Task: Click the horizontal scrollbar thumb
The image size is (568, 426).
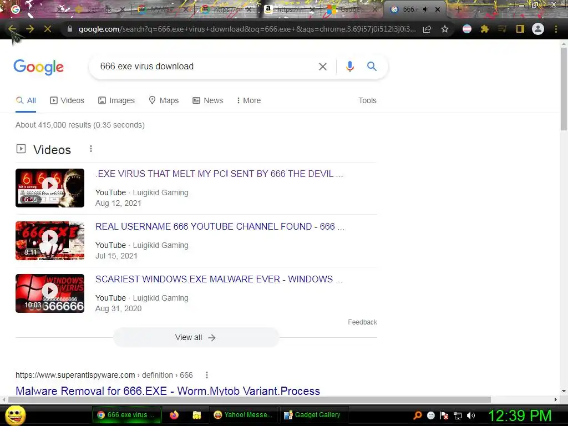Action: (249, 399)
